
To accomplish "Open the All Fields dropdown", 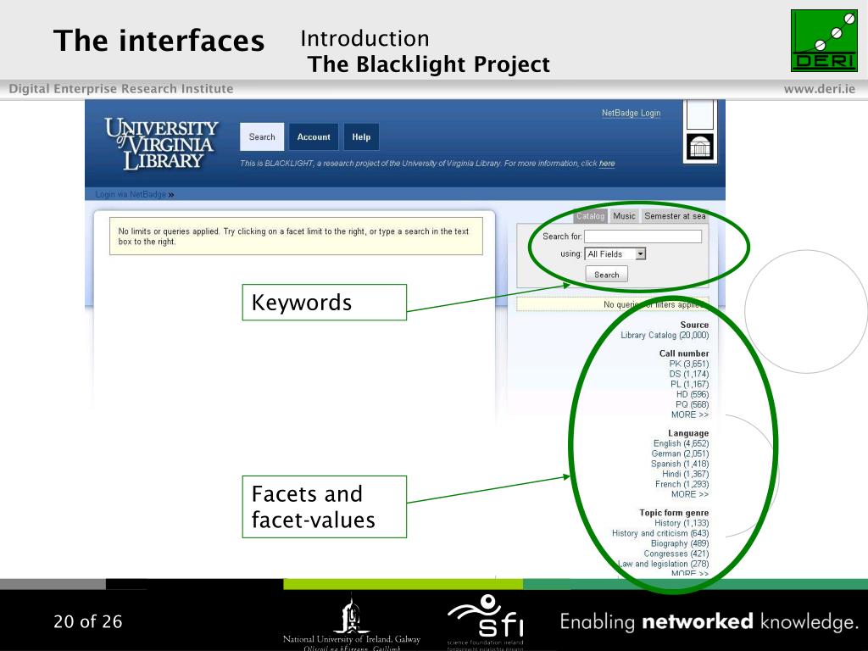I will coord(615,254).
